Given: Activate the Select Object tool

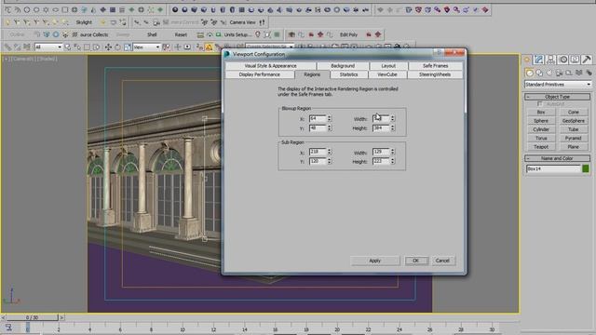Looking at the screenshot, I should (x=68, y=47).
